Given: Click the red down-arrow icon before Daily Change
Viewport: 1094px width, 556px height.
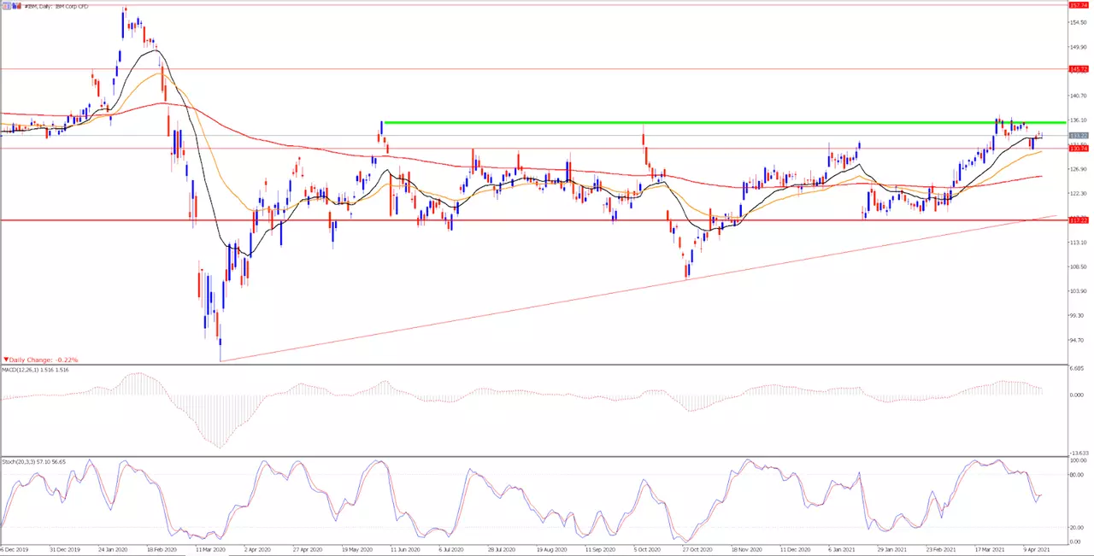Looking at the screenshot, I should (7, 360).
